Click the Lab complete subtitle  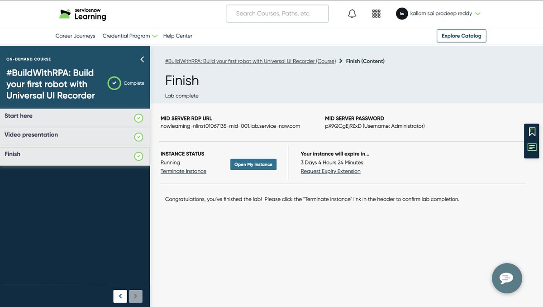pyautogui.click(x=182, y=96)
